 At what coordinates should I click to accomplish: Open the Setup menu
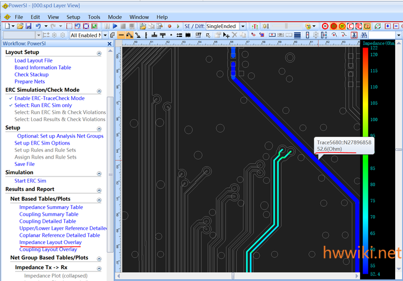[x=73, y=17]
